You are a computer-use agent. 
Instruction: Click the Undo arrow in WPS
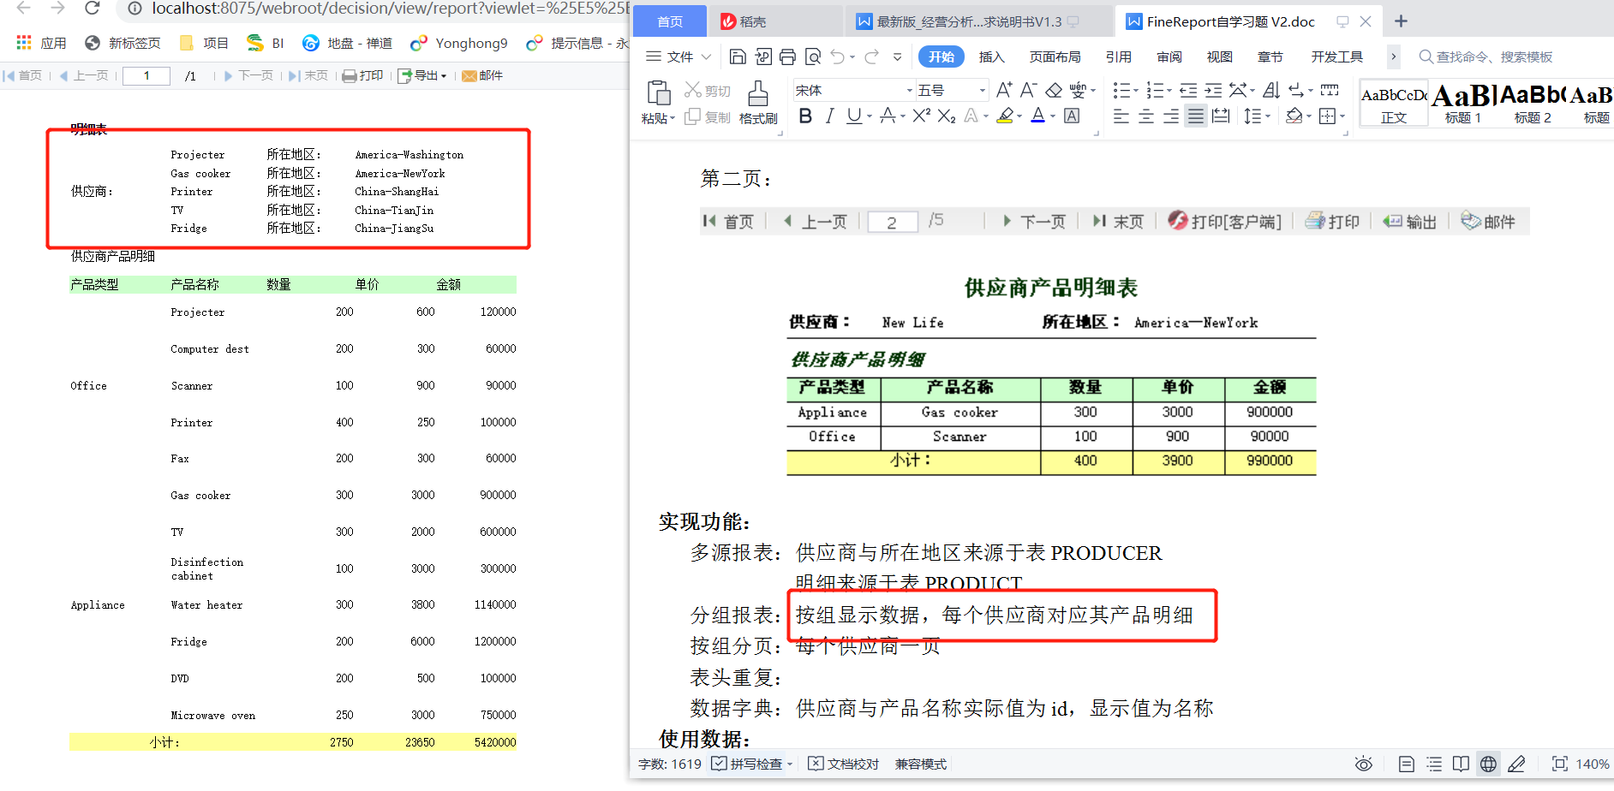point(837,56)
